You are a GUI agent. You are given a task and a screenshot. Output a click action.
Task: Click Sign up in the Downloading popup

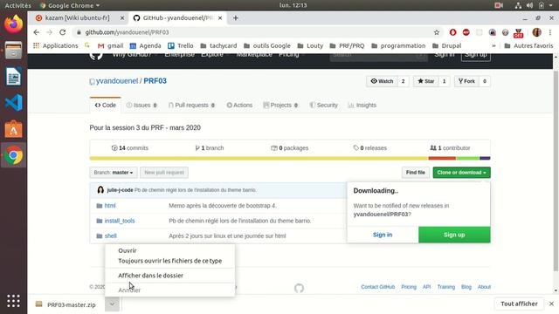point(454,235)
